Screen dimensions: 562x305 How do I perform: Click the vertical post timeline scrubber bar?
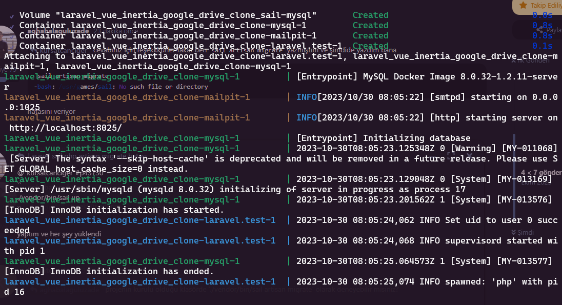click(x=514, y=177)
